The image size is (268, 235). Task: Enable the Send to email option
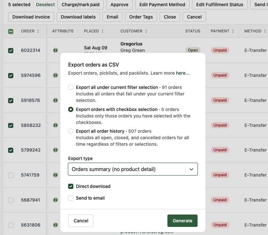71,198
